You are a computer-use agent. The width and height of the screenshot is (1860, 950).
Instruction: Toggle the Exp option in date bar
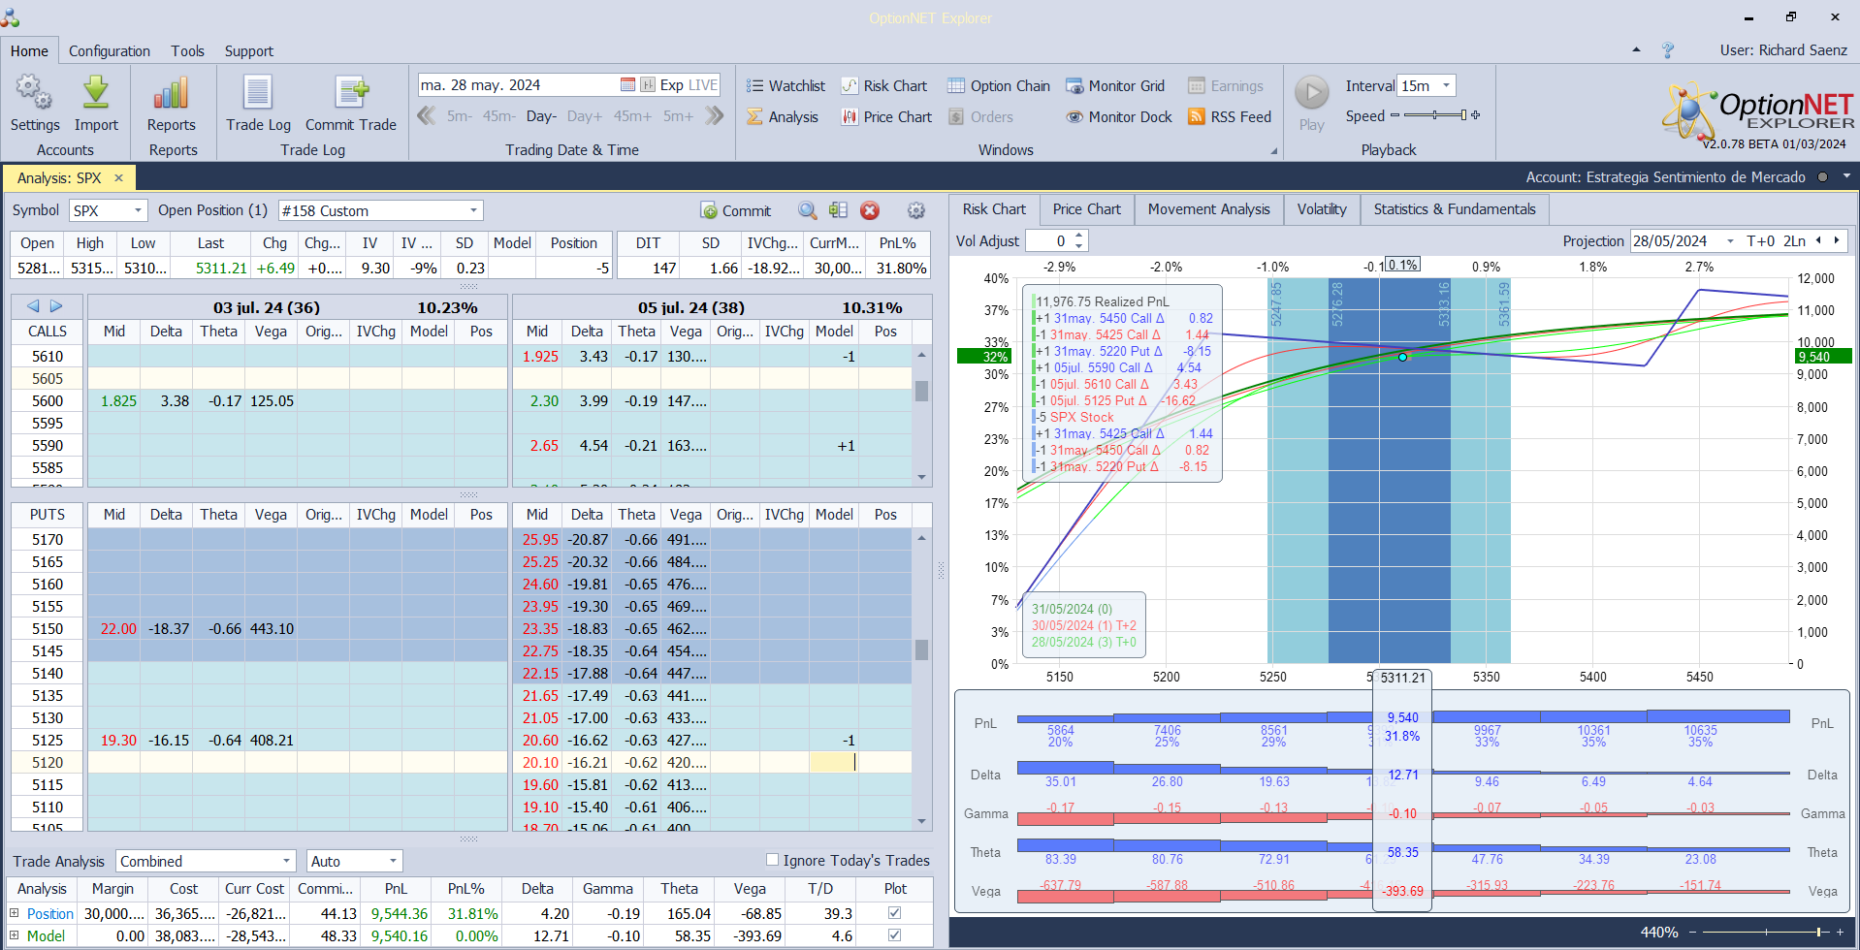[x=671, y=85]
